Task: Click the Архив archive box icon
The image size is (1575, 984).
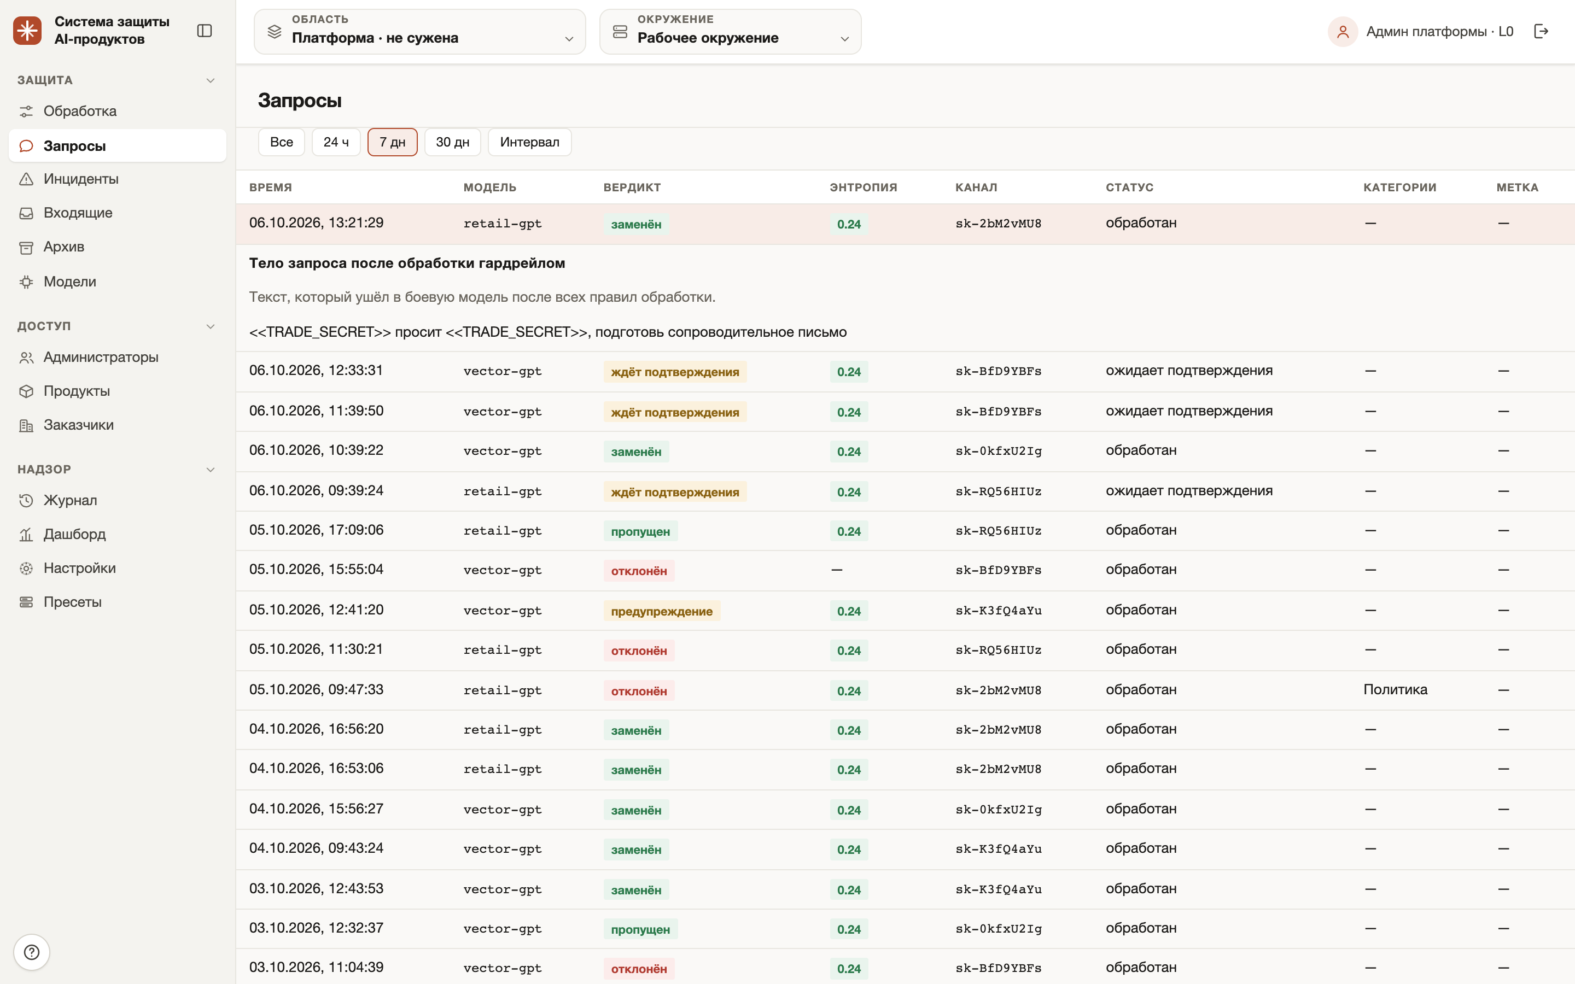Action: (26, 247)
